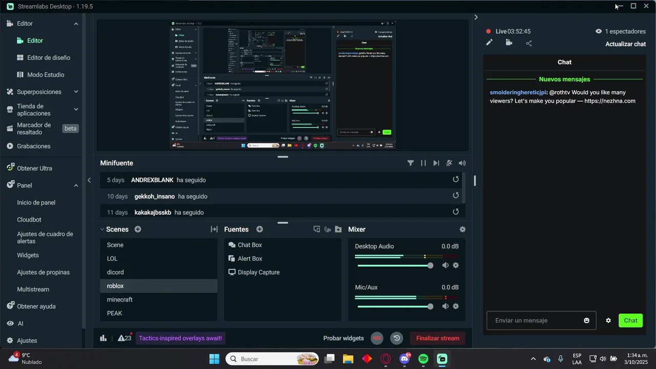Open Mic/Aux settings gear
The width and height of the screenshot is (656, 369).
(x=456, y=306)
